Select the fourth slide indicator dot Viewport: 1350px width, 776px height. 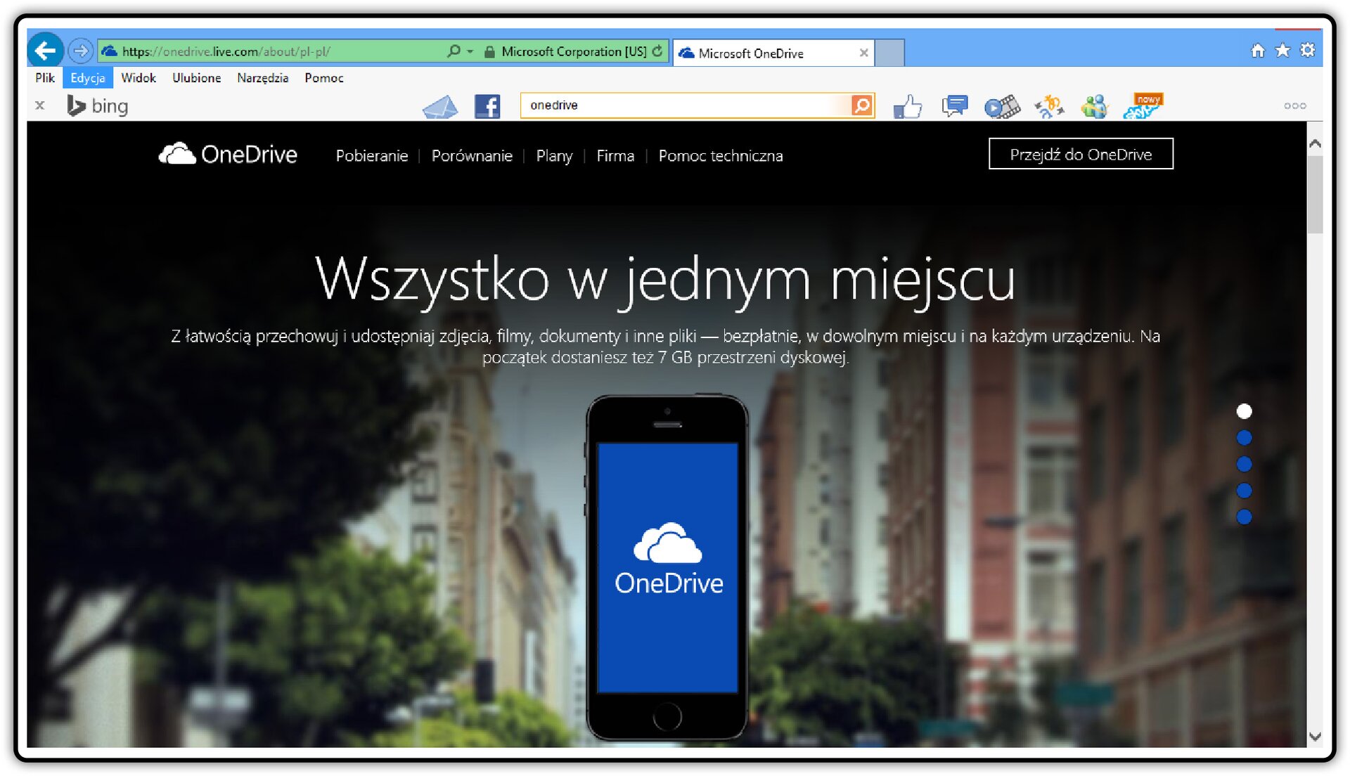[1244, 491]
